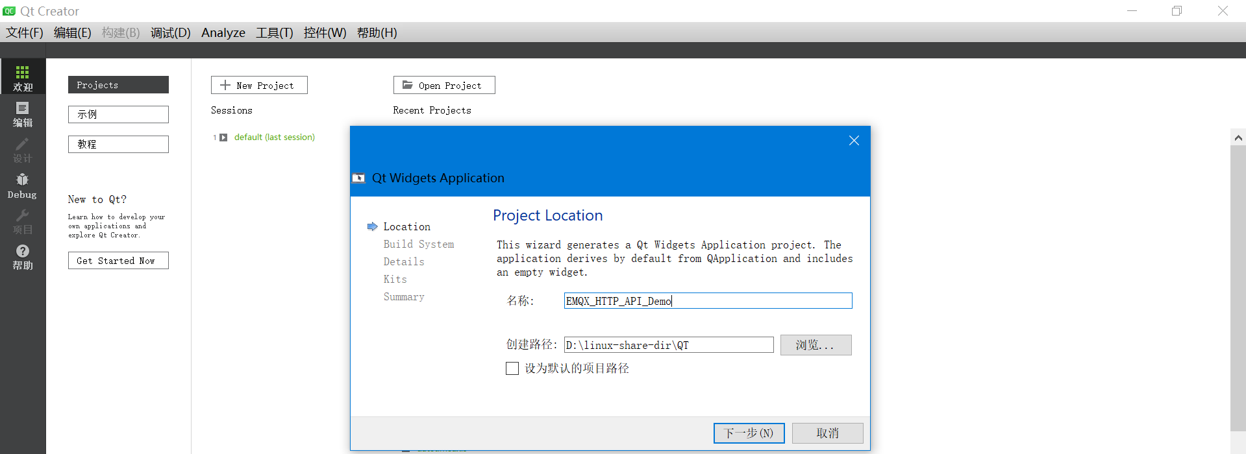
Task: Open the Analyze menu
Action: pyautogui.click(x=223, y=32)
